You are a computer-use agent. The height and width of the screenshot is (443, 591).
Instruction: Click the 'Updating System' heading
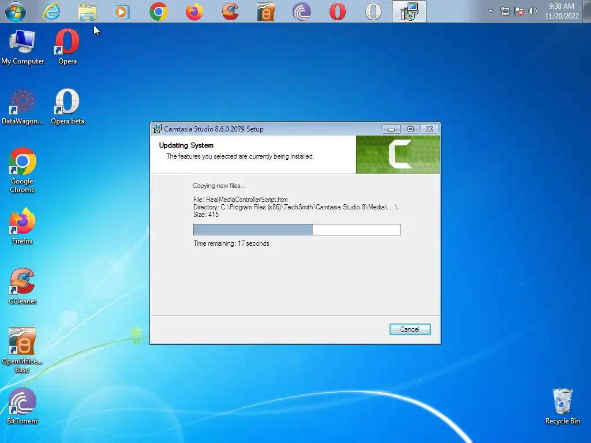click(x=186, y=145)
